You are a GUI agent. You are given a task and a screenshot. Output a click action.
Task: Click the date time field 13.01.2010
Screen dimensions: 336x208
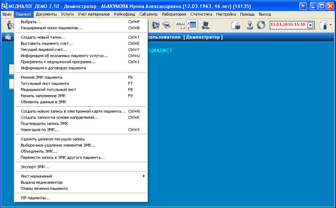click(x=287, y=24)
